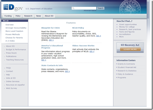Open America's Educational Progress heading
This screenshot has width=153, height=110.
pyautogui.click(x=52, y=47)
